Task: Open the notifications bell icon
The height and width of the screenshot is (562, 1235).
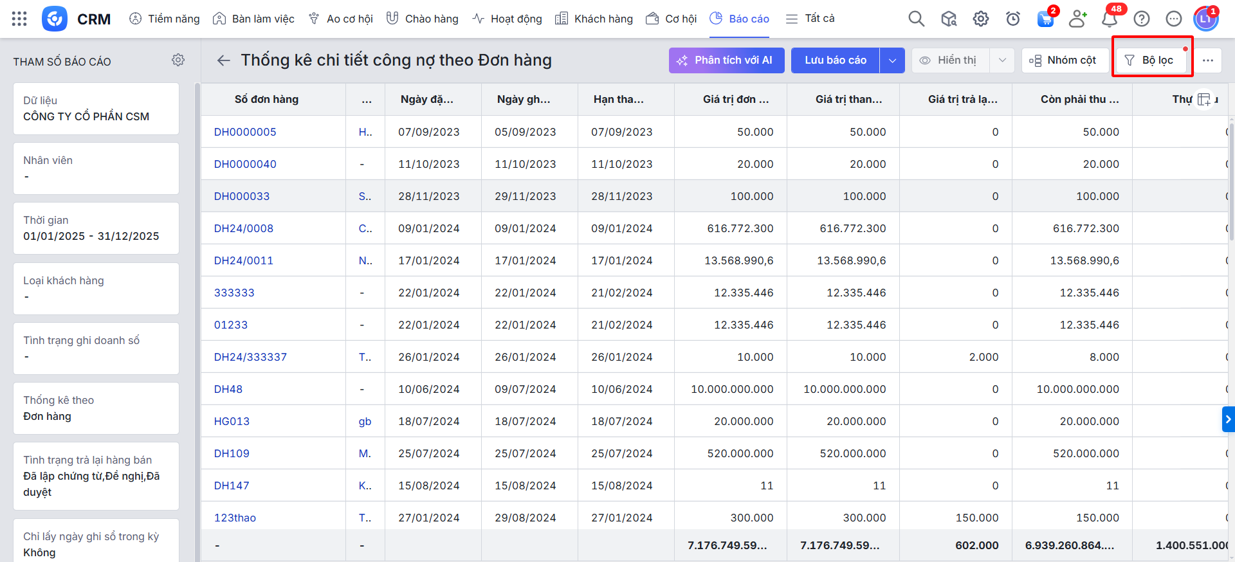Action: [x=1109, y=19]
